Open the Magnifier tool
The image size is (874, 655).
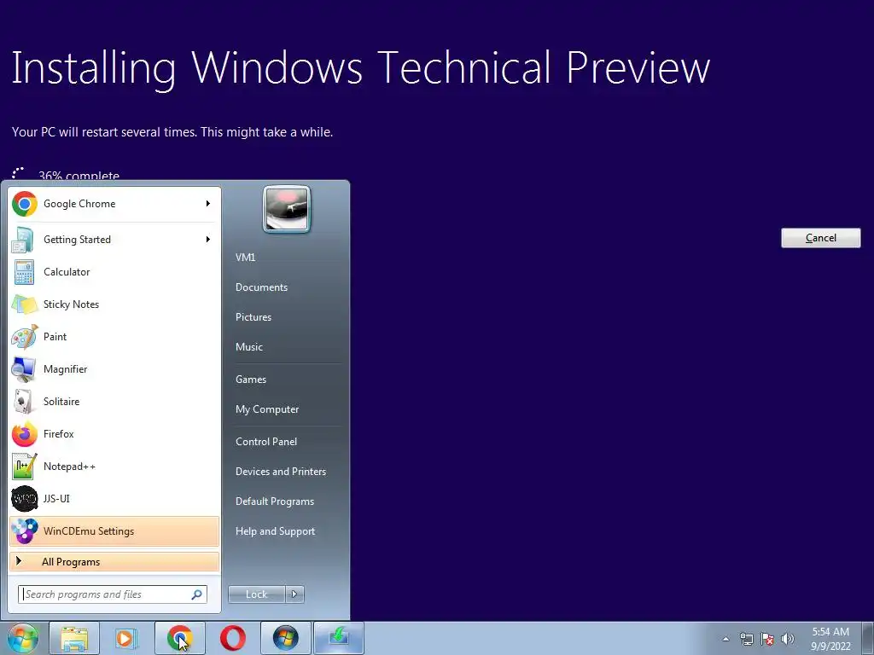pos(114,368)
